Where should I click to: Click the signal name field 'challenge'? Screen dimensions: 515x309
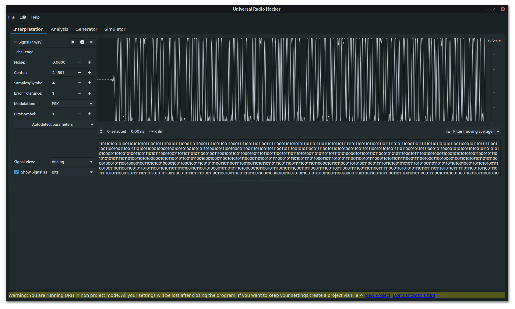54,52
